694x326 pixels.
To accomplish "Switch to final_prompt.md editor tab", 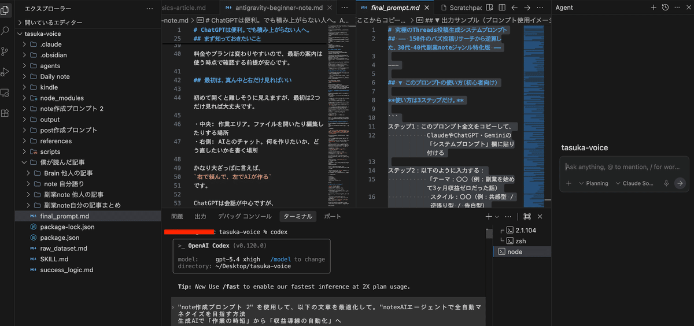I will click(394, 8).
